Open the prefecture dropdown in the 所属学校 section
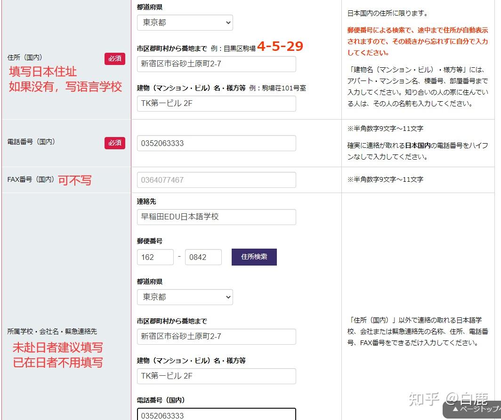501x420 pixels. tap(185, 297)
